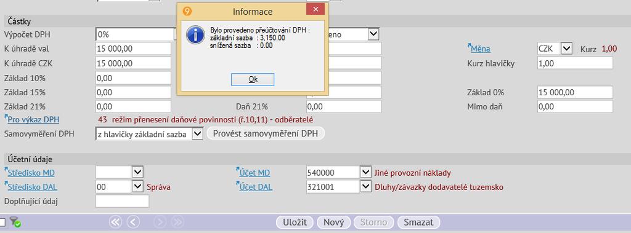Screen dimensions: 631x233
Task: Go to previous record with single-left arrow
Action: pos(133,222)
